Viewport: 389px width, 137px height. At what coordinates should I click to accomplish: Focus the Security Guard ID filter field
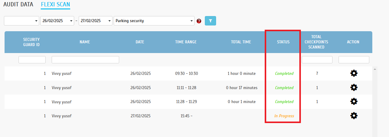point(32,60)
